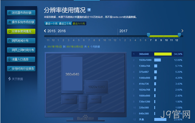Viewport: 195px width, 123px height.
Task: Go to earlier years with left arrow
Action: (x=45, y=31)
